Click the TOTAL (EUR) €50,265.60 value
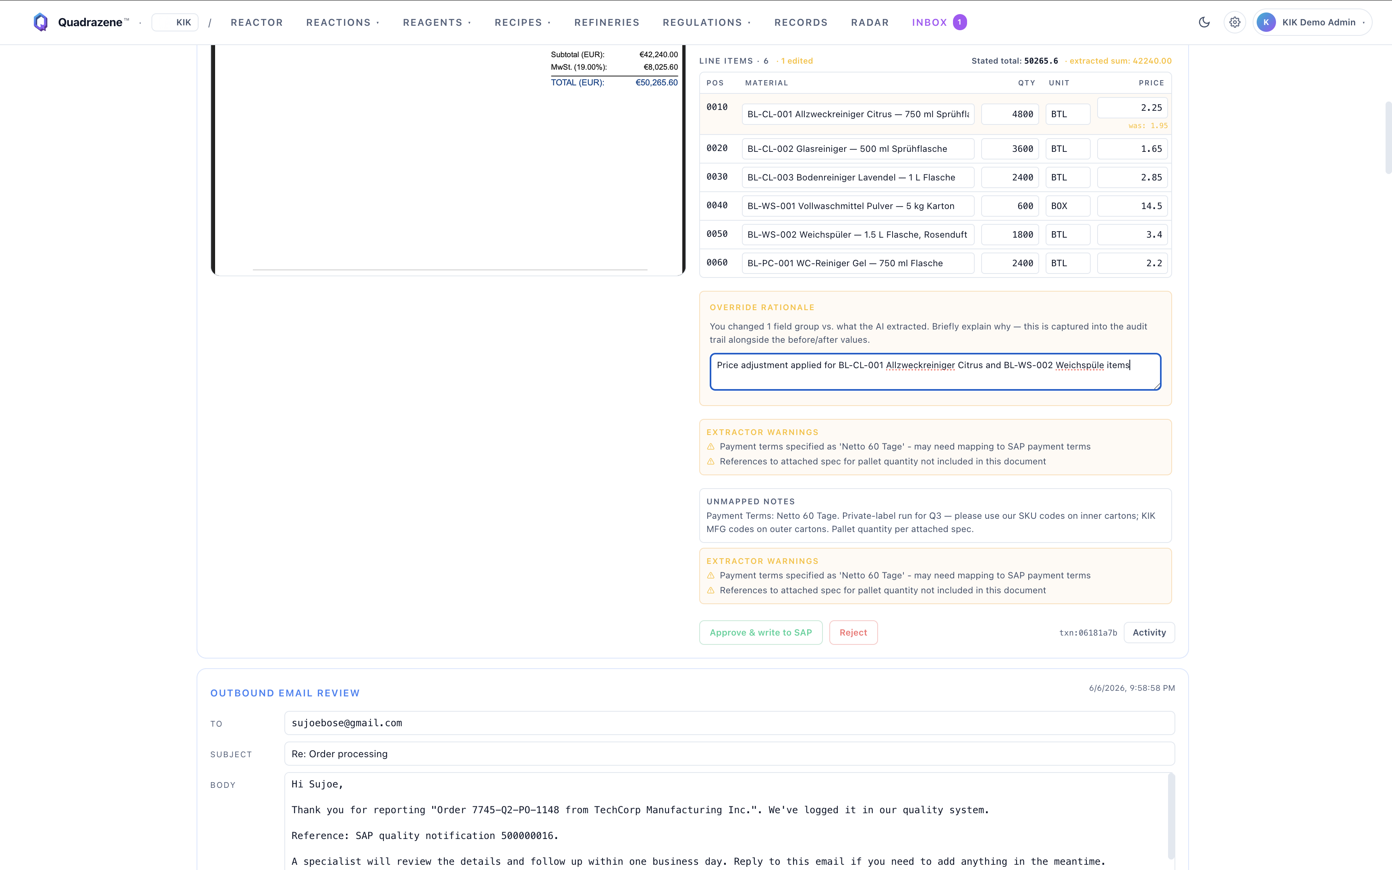 [656, 82]
